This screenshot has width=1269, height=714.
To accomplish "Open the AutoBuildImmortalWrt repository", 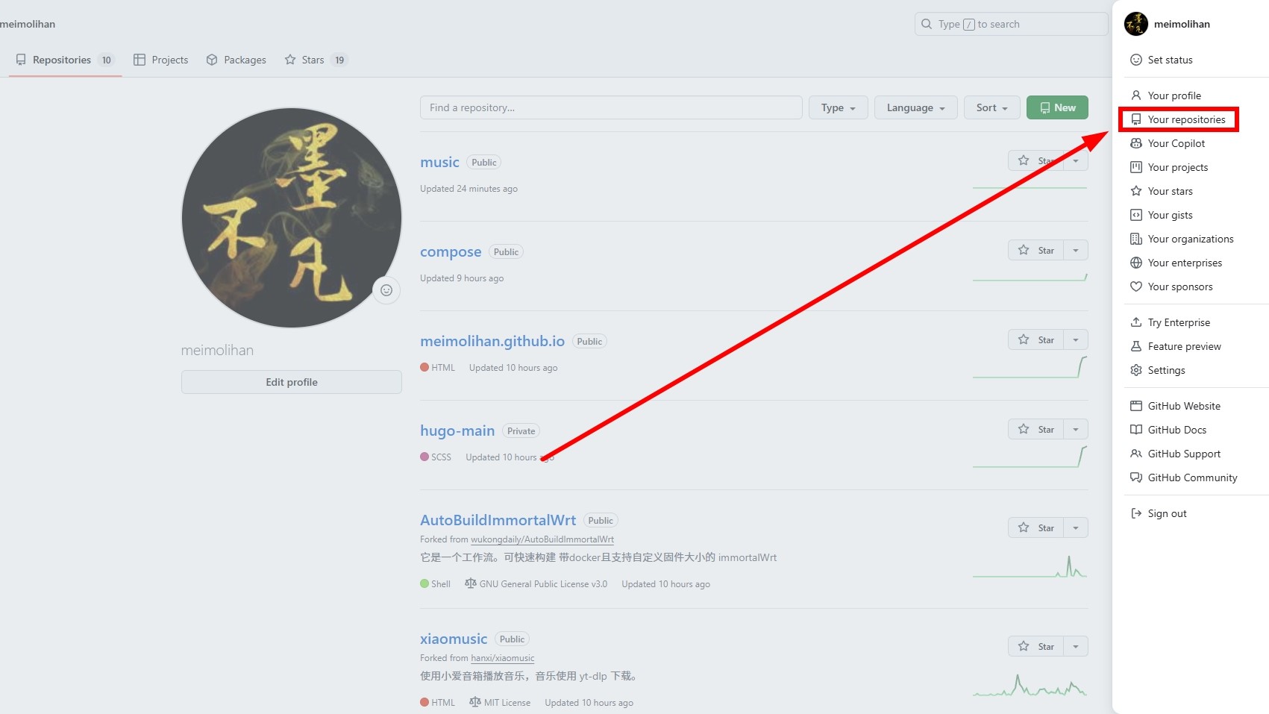I will click(x=498, y=520).
